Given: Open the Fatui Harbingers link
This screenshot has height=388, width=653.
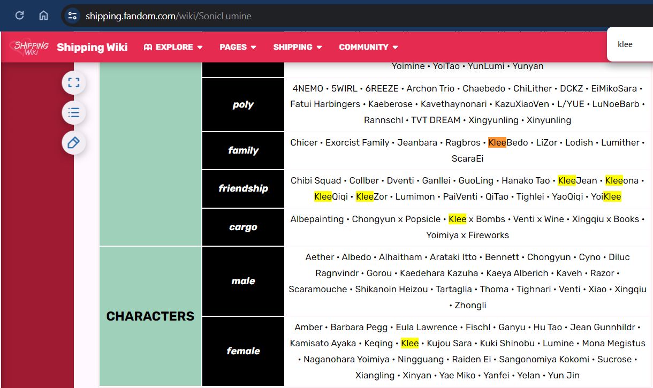Looking at the screenshot, I should (x=325, y=104).
